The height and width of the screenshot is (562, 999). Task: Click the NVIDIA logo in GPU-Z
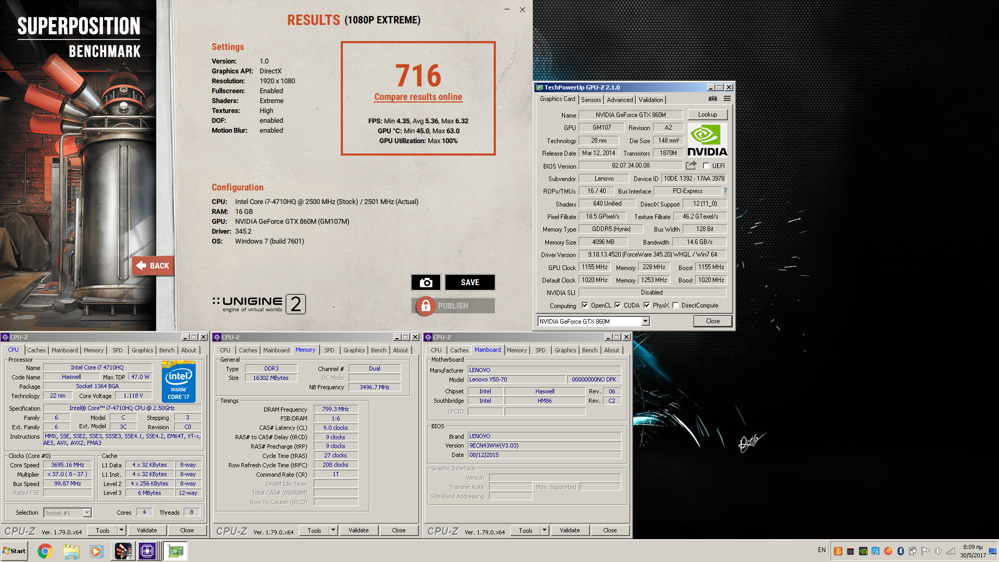point(707,140)
